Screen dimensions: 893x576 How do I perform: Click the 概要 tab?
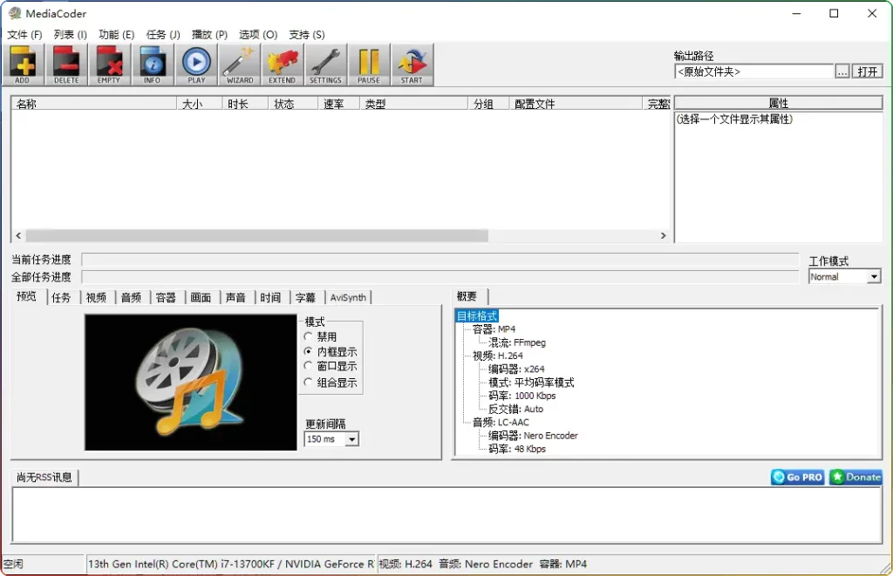pyautogui.click(x=467, y=296)
